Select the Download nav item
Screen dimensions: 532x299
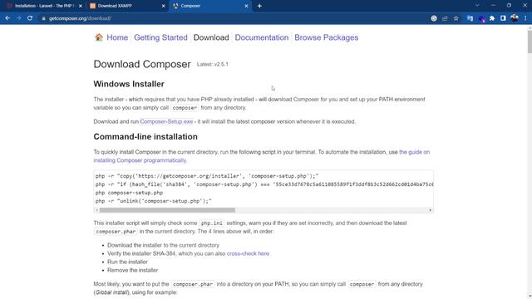[211, 37]
